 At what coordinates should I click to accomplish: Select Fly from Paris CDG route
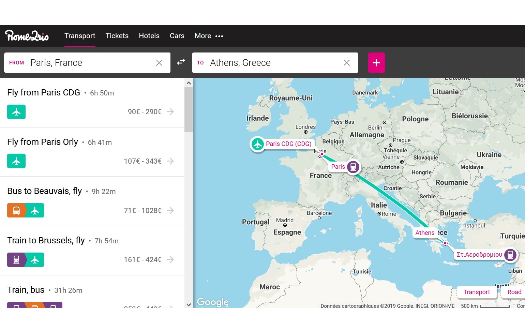click(x=92, y=103)
